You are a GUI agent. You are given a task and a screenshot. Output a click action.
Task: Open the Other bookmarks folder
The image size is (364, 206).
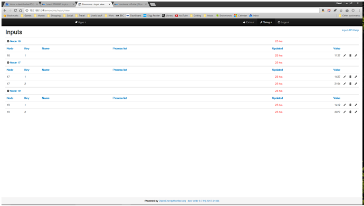[x=349, y=15]
